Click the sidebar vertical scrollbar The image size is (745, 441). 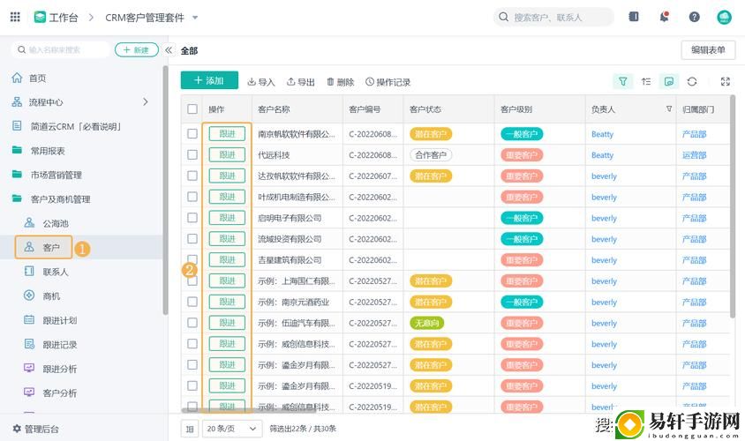click(165, 190)
